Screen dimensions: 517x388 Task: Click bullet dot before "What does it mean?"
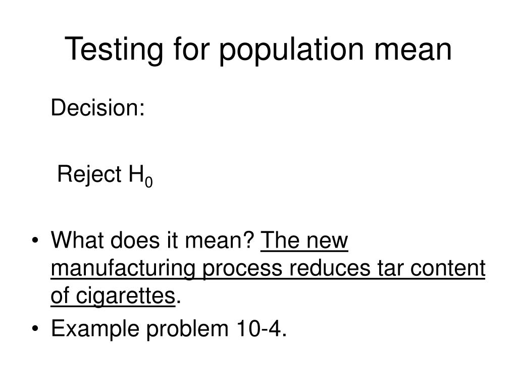[35, 240]
